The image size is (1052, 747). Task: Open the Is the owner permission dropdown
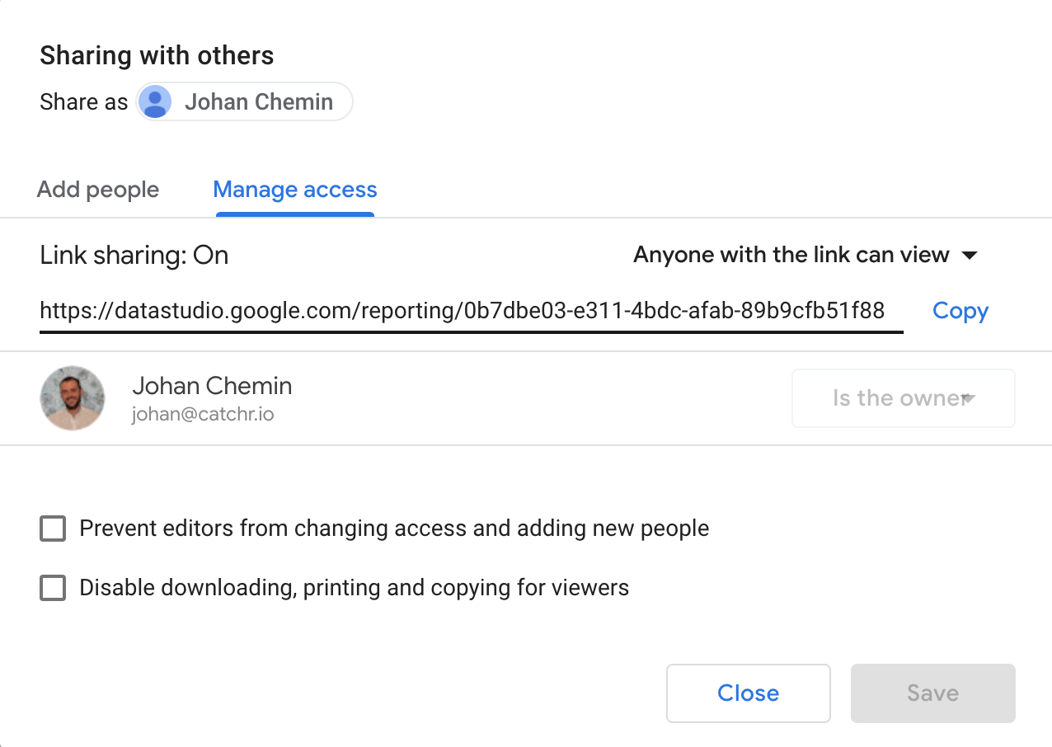point(903,398)
